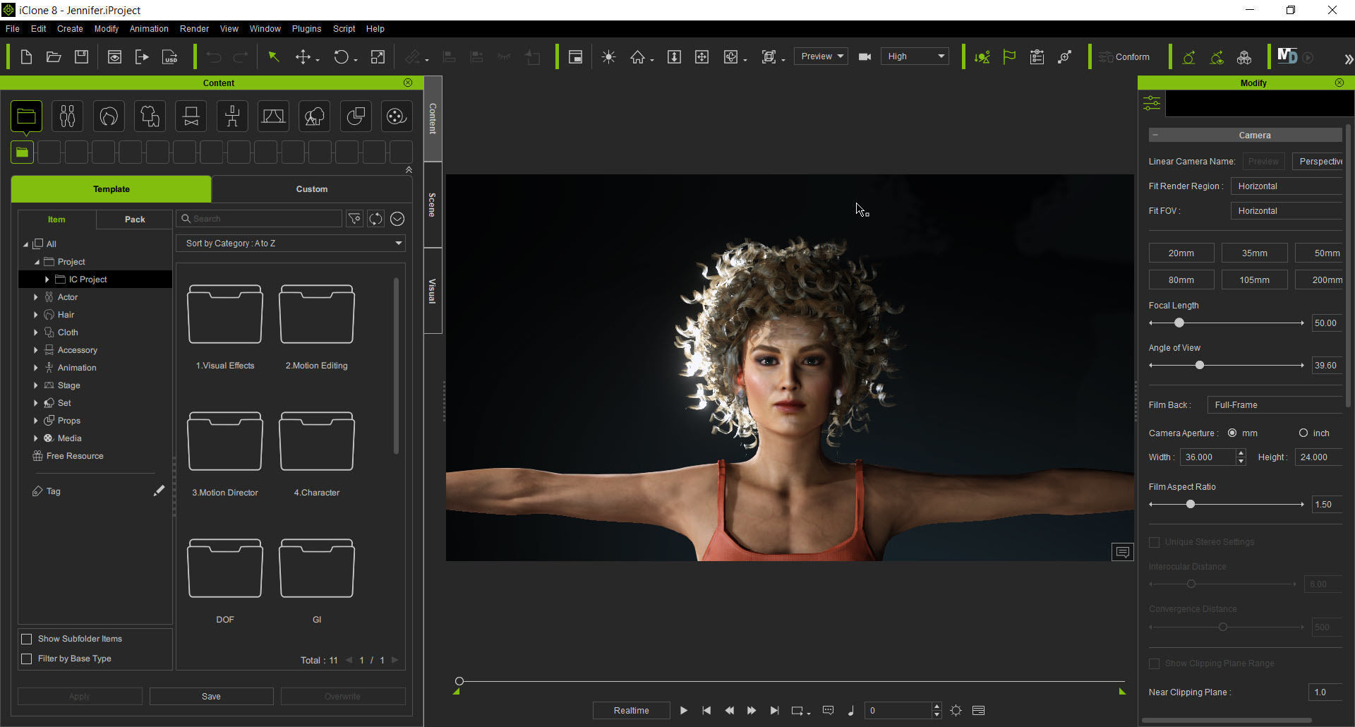Viewport: 1355px width, 727px height.
Task: Click the USD export icon
Action: click(x=170, y=57)
